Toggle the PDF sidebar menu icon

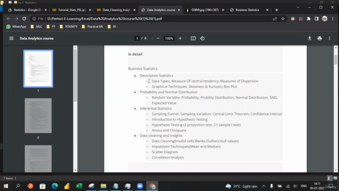11,38
